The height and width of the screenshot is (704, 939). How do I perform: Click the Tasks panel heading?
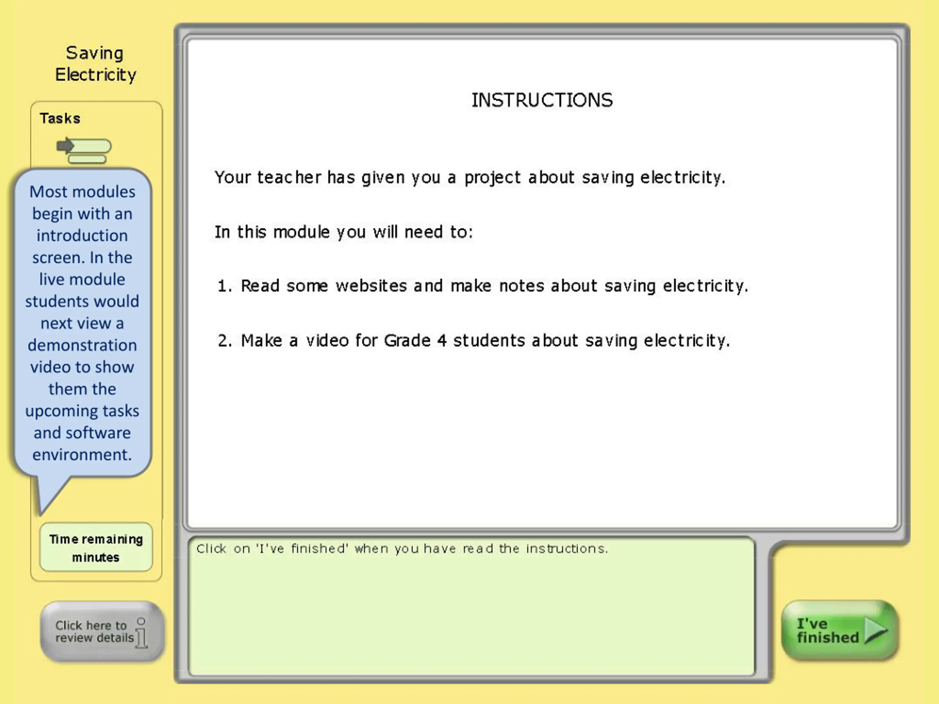[60, 118]
